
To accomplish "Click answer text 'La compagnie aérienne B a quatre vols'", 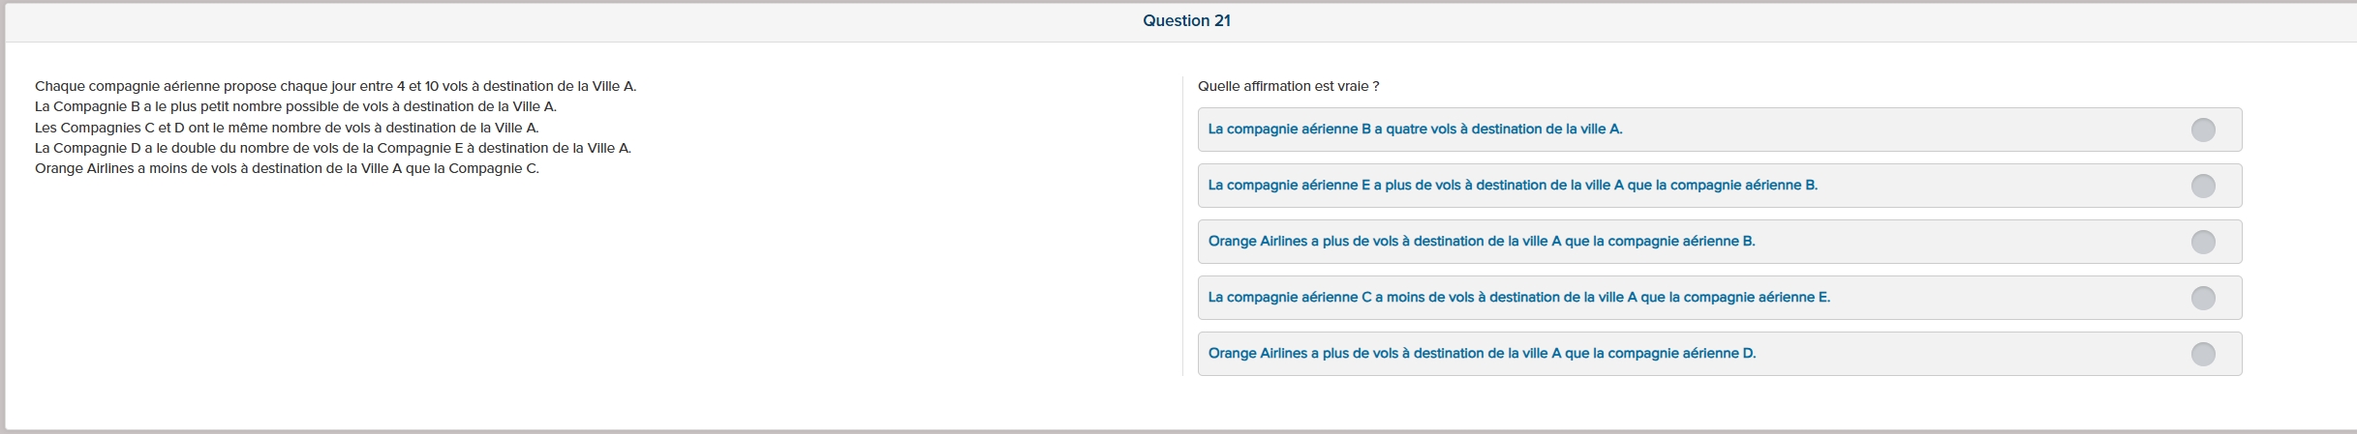I will pyautogui.click(x=1415, y=130).
